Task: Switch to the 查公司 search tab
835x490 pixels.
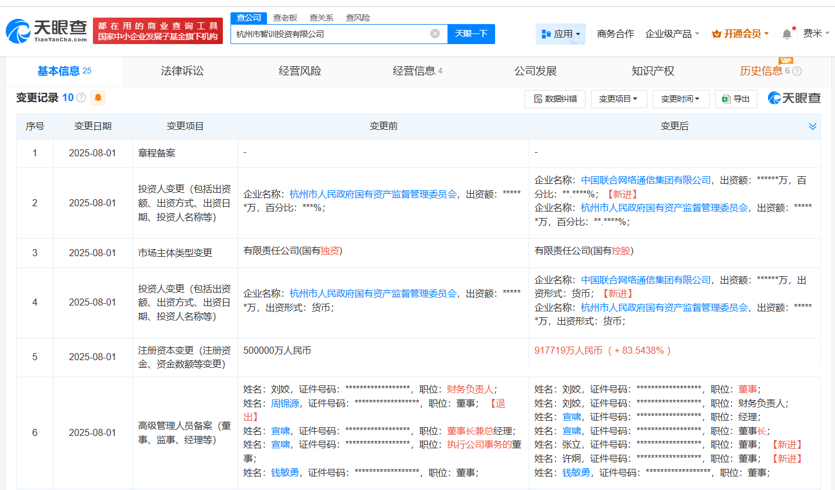Action: [249, 18]
